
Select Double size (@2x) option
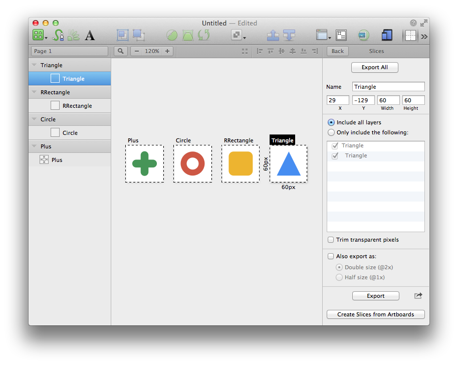coord(339,267)
